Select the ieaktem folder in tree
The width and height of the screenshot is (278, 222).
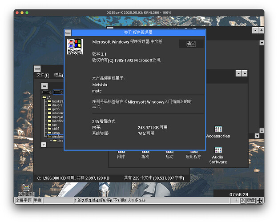point(56,113)
